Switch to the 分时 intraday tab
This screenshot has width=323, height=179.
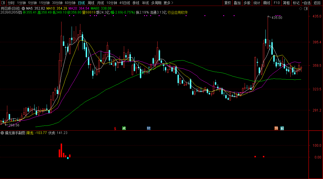11,3
